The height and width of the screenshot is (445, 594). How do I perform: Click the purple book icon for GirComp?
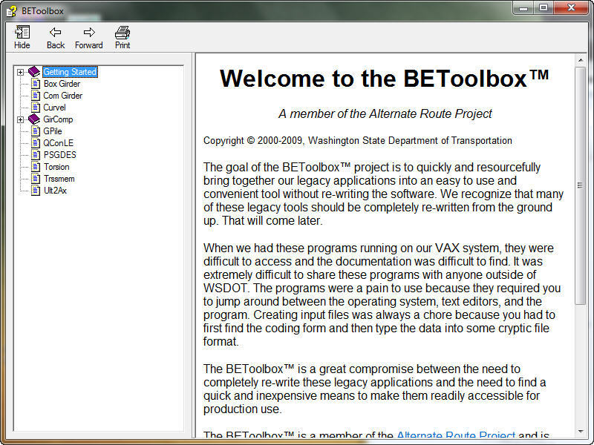pos(34,119)
